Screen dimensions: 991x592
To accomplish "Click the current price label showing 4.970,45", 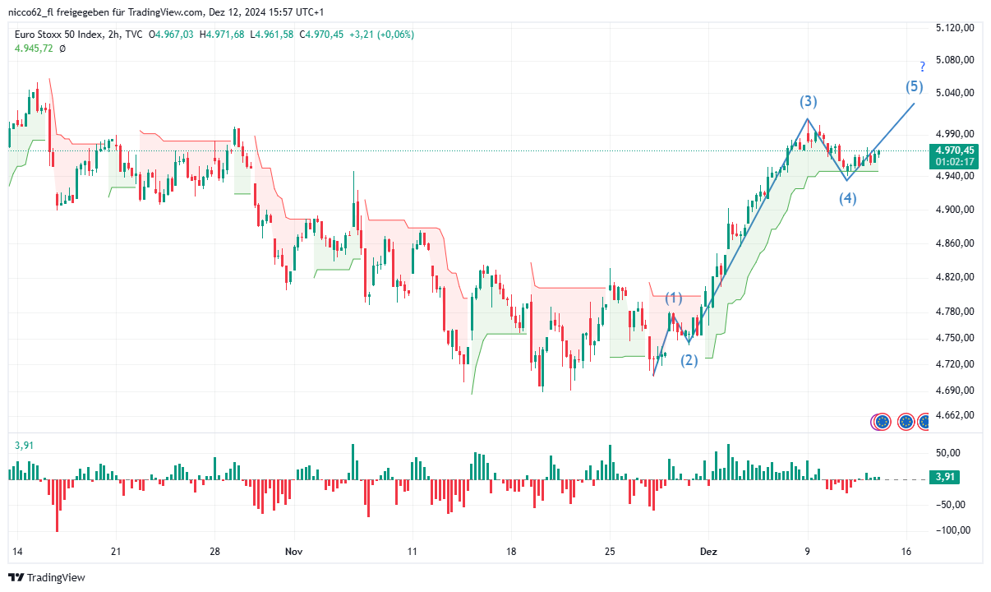I will click(x=953, y=151).
